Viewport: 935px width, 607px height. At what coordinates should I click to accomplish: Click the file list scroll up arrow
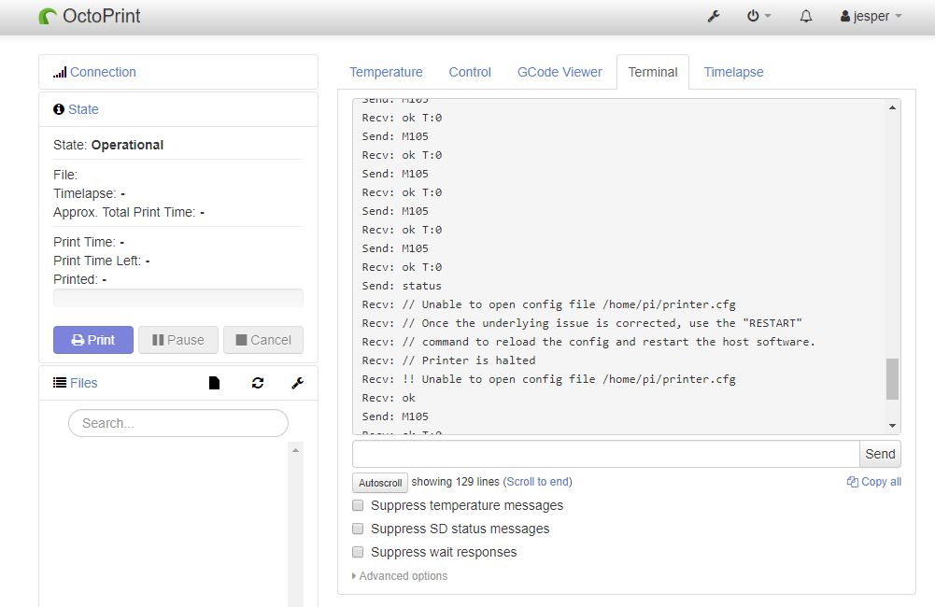[295, 450]
